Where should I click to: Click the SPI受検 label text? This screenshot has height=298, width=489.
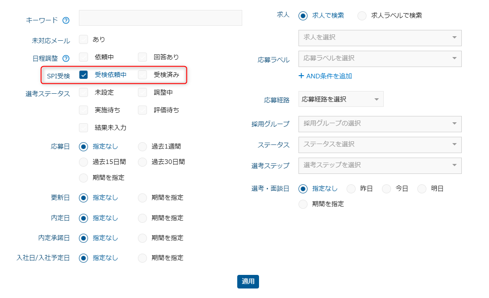[x=59, y=76]
